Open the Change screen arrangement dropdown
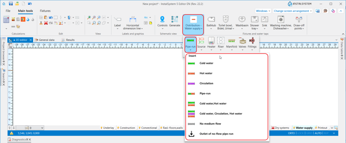This screenshot has width=346, height=143. pyautogui.click(x=293, y=11)
